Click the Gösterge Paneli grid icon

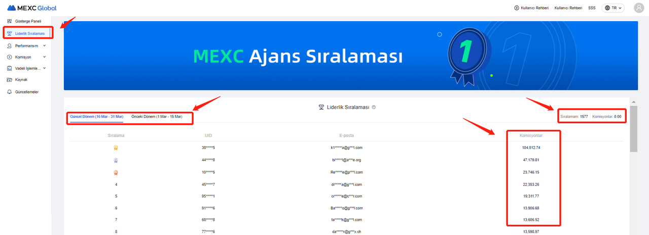[x=10, y=21]
